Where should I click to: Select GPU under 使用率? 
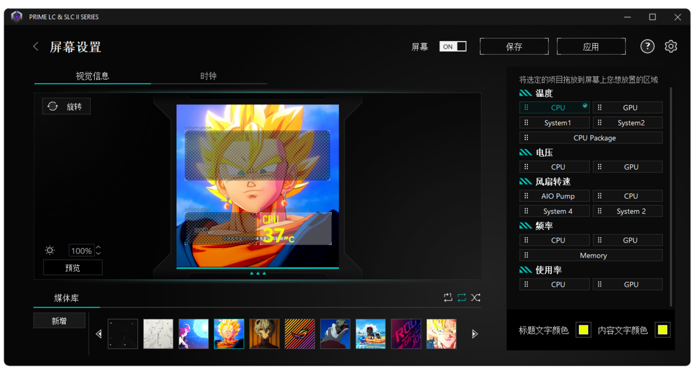[x=627, y=284]
